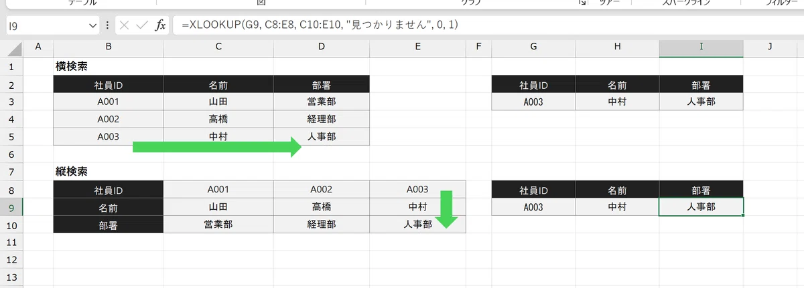The height and width of the screenshot is (288, 804).
Task: Click the 社員ID header in cell G8
Action: point(533,189)
